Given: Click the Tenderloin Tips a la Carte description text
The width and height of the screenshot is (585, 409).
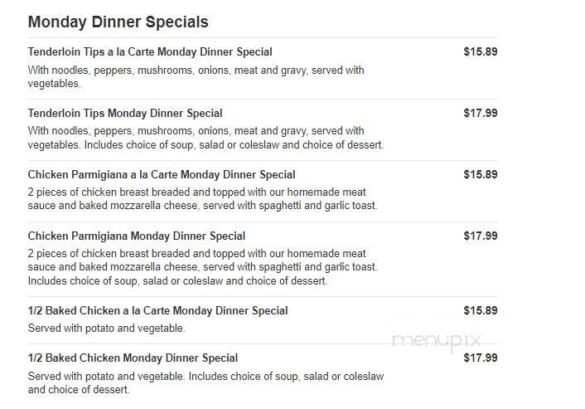Looking at the screenshot, I should [x=196, y=76].
